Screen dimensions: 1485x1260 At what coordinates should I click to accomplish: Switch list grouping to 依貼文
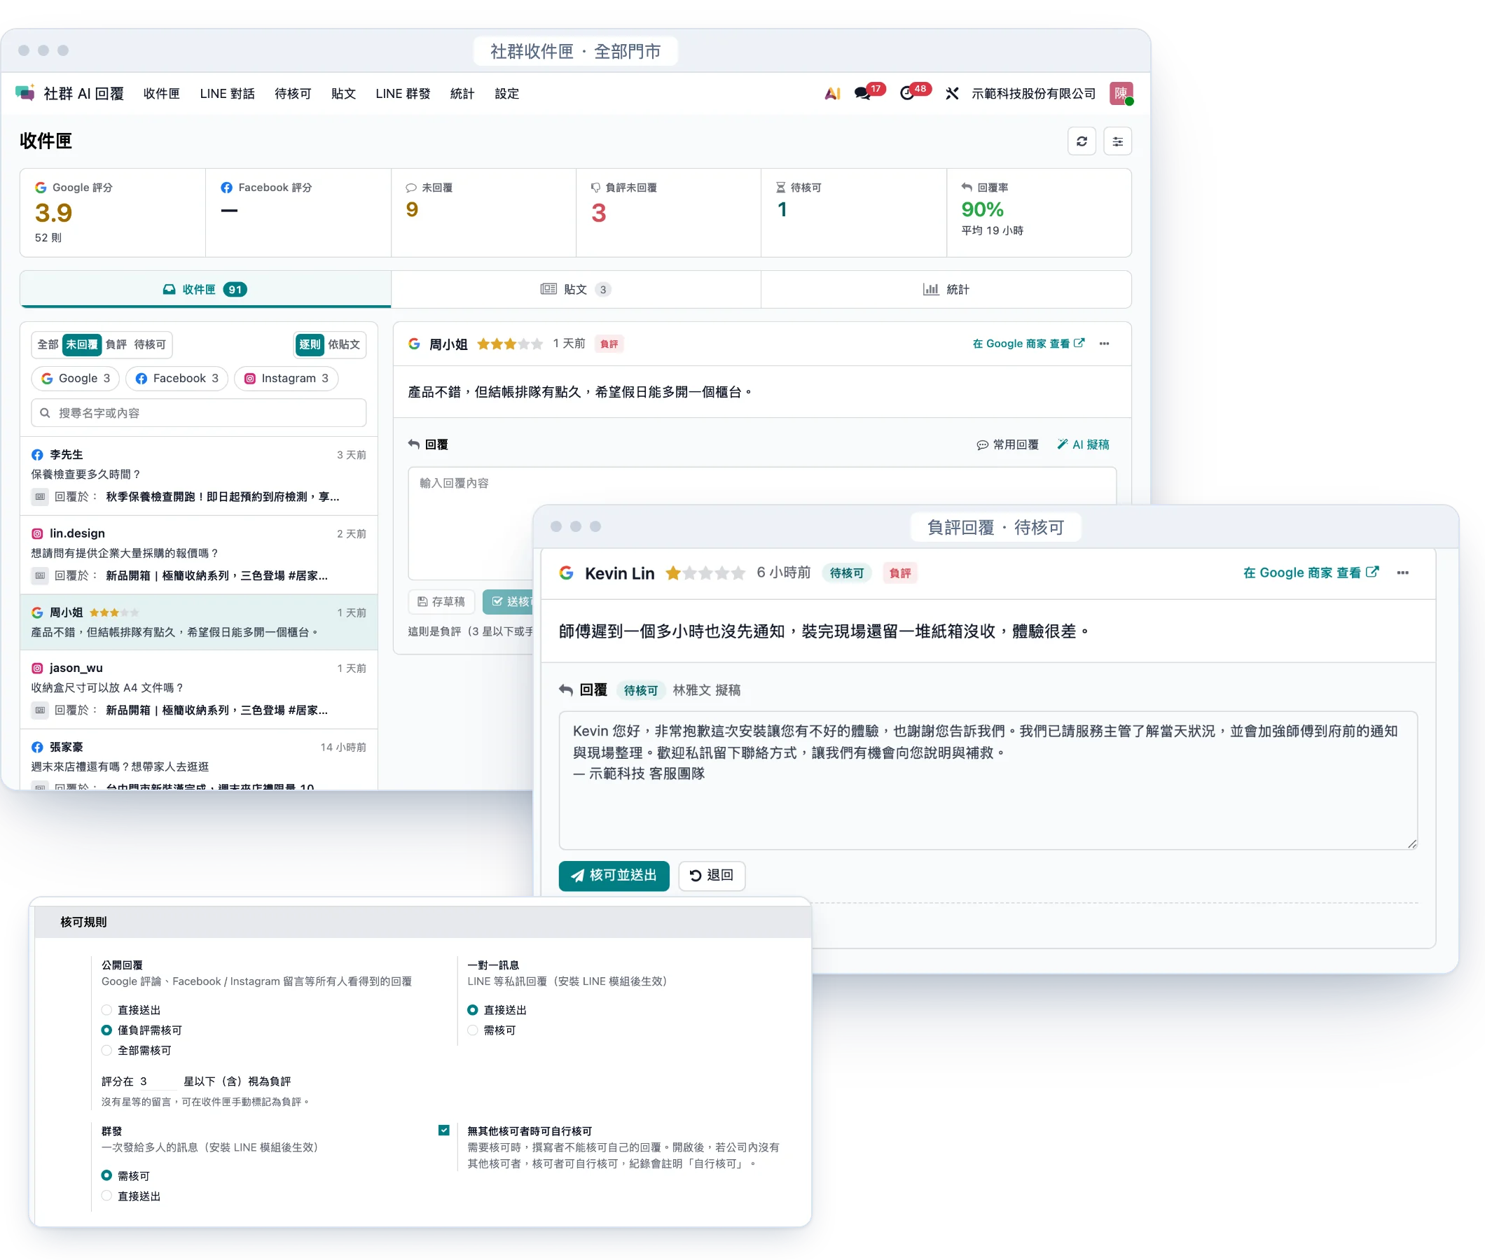344,344
